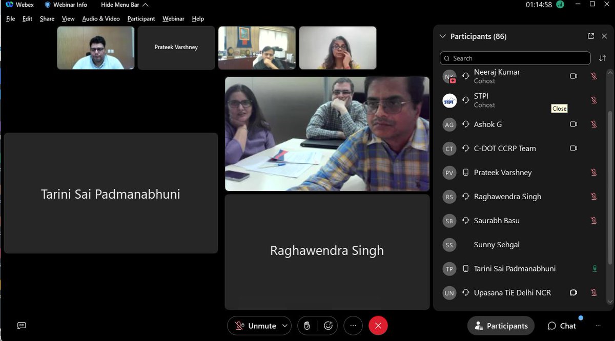615x341 pixels.
Task: Open the View menu
Action: tap(68, 18)
